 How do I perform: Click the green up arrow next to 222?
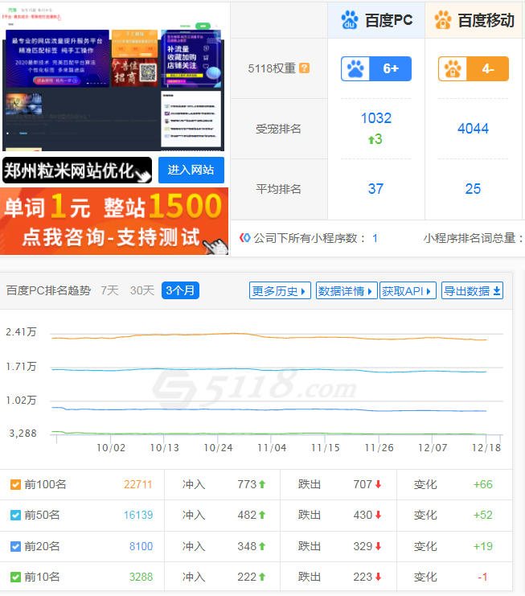click(x=262, y=577)
